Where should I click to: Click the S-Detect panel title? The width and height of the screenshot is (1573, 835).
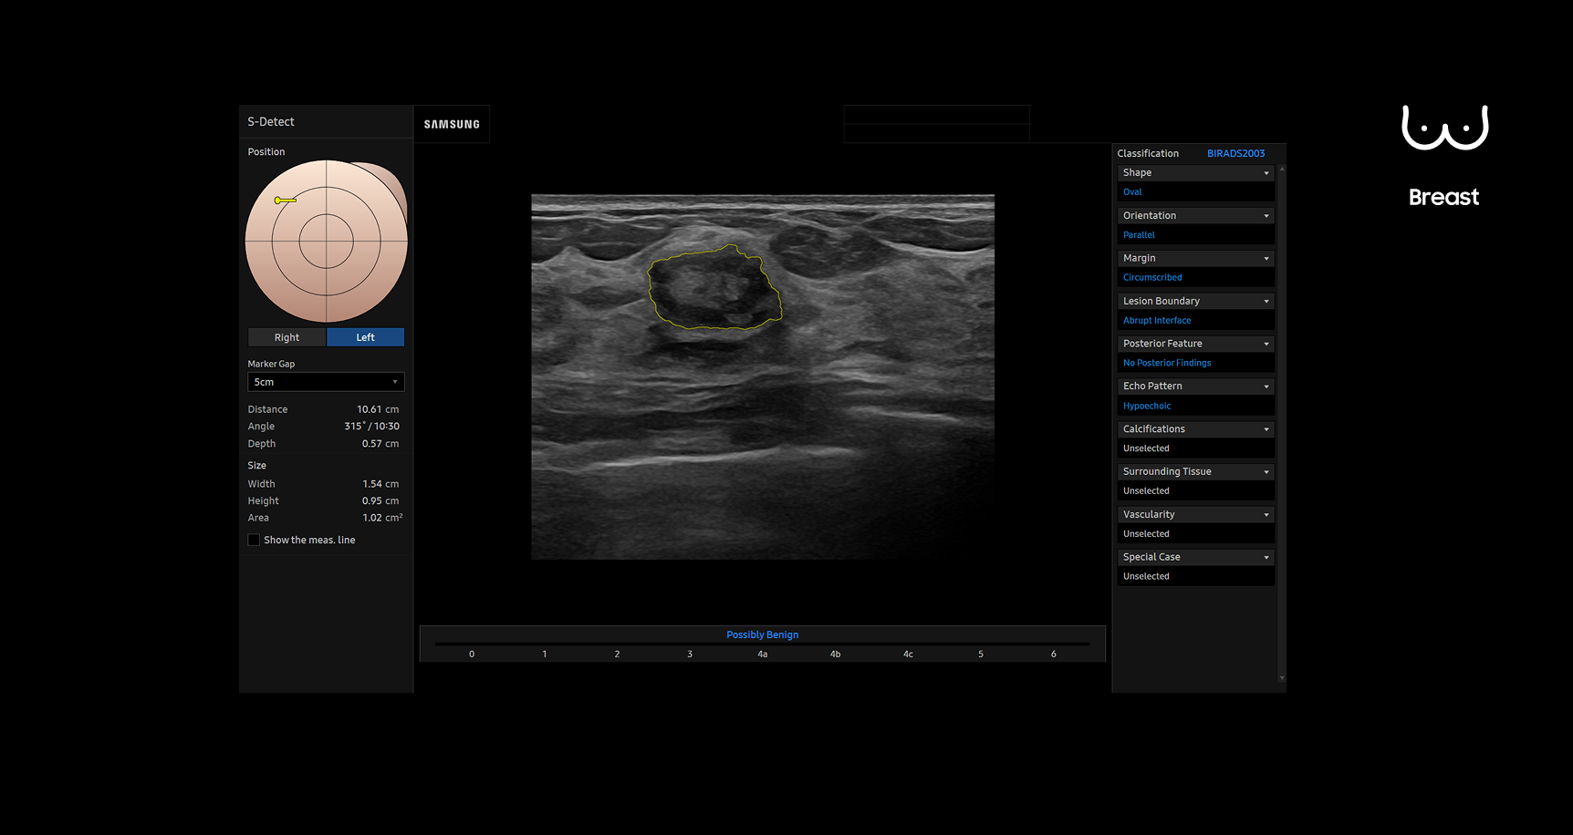click(271, 121)
